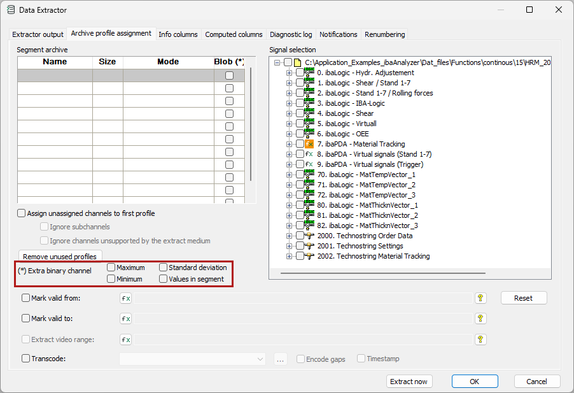Expand the 7. ibaPDA Material Tracking node
574x393 pixels.
pyautogui.click(x=289, y=145)
